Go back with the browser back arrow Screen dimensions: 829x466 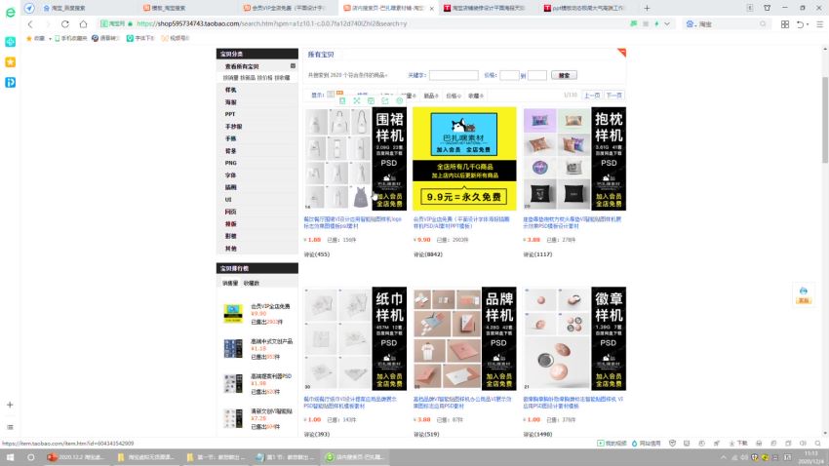click(x=30, y=23)
